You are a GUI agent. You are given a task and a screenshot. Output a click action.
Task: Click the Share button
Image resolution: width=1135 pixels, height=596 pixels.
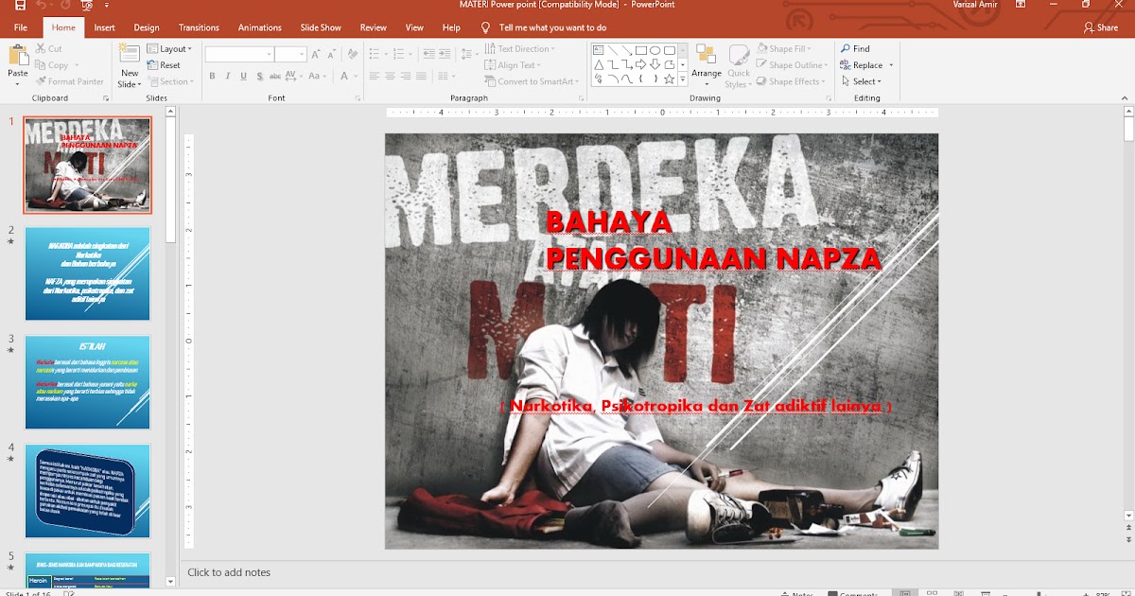(1101, 27)
